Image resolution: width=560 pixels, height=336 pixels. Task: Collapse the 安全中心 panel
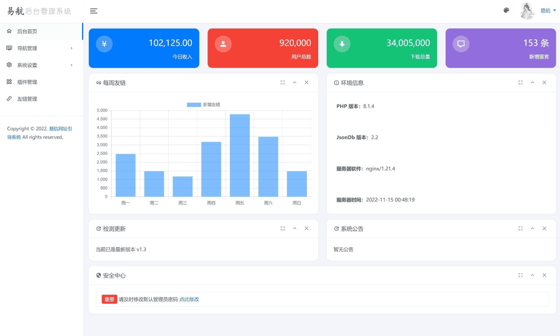point(533,275)
